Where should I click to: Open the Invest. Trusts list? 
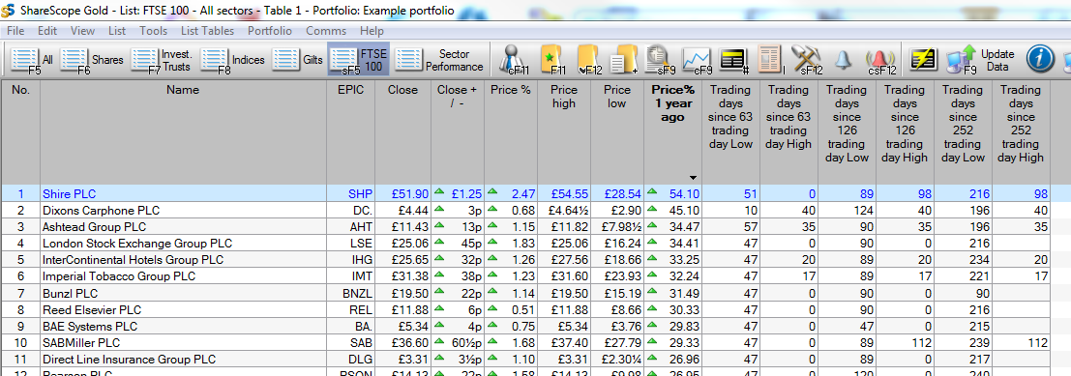pyautogui.click(x=163, y=60)
